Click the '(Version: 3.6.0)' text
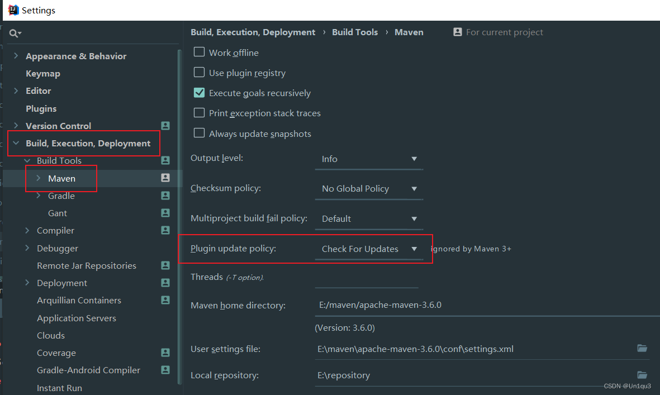 [x=345, y=328]
